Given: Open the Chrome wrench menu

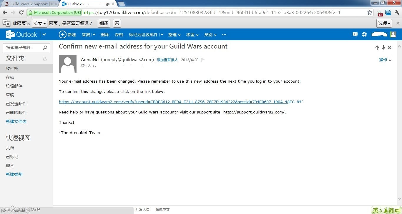Looking at the screenshot, I should pyautogui.click(x=396, y=13).
